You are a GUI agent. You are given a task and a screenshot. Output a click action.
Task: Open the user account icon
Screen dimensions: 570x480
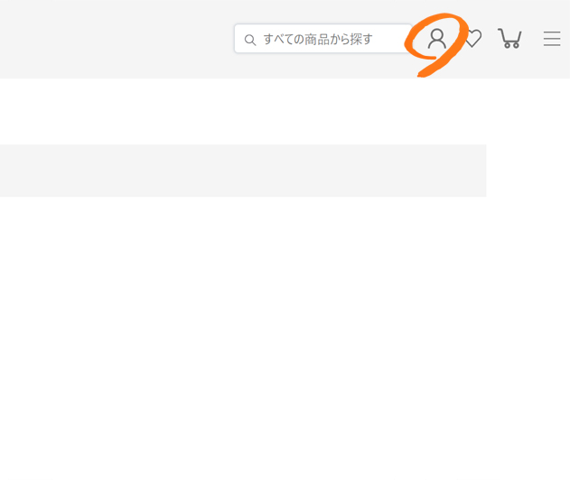click(436, 39)
